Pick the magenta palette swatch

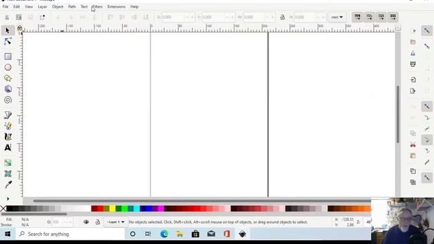click(x=161, y=209)
